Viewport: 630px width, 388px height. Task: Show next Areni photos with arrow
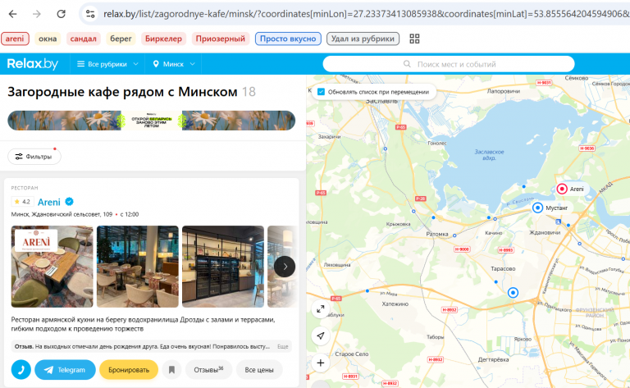point(285,267)
